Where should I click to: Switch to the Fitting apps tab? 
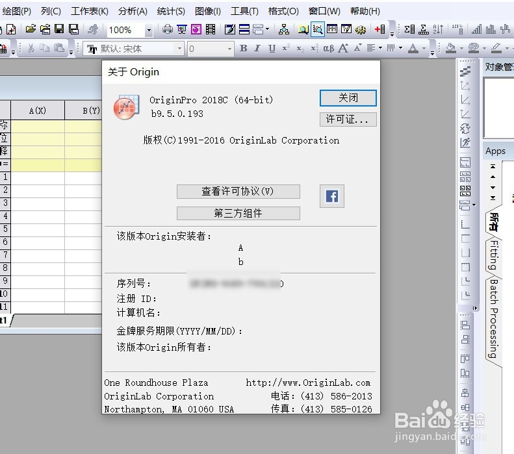point(494,255)
